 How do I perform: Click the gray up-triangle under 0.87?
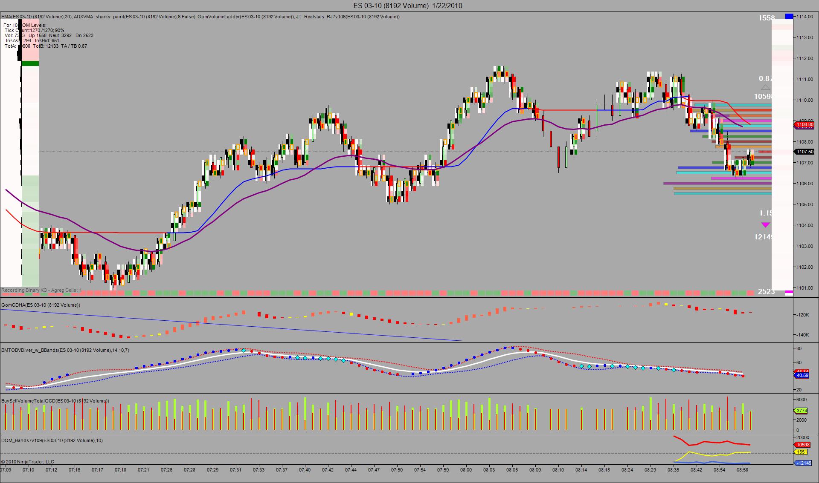click(x=766, y=87)
